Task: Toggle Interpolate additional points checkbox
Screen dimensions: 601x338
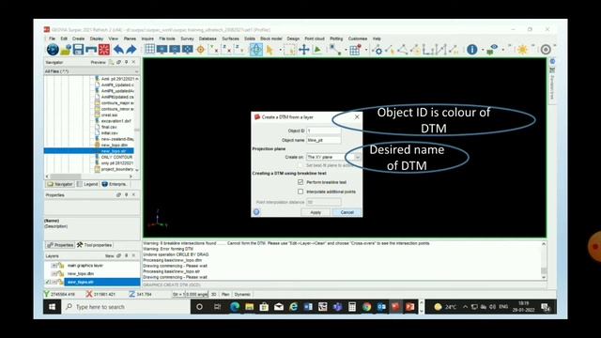Action: point(300,192)
